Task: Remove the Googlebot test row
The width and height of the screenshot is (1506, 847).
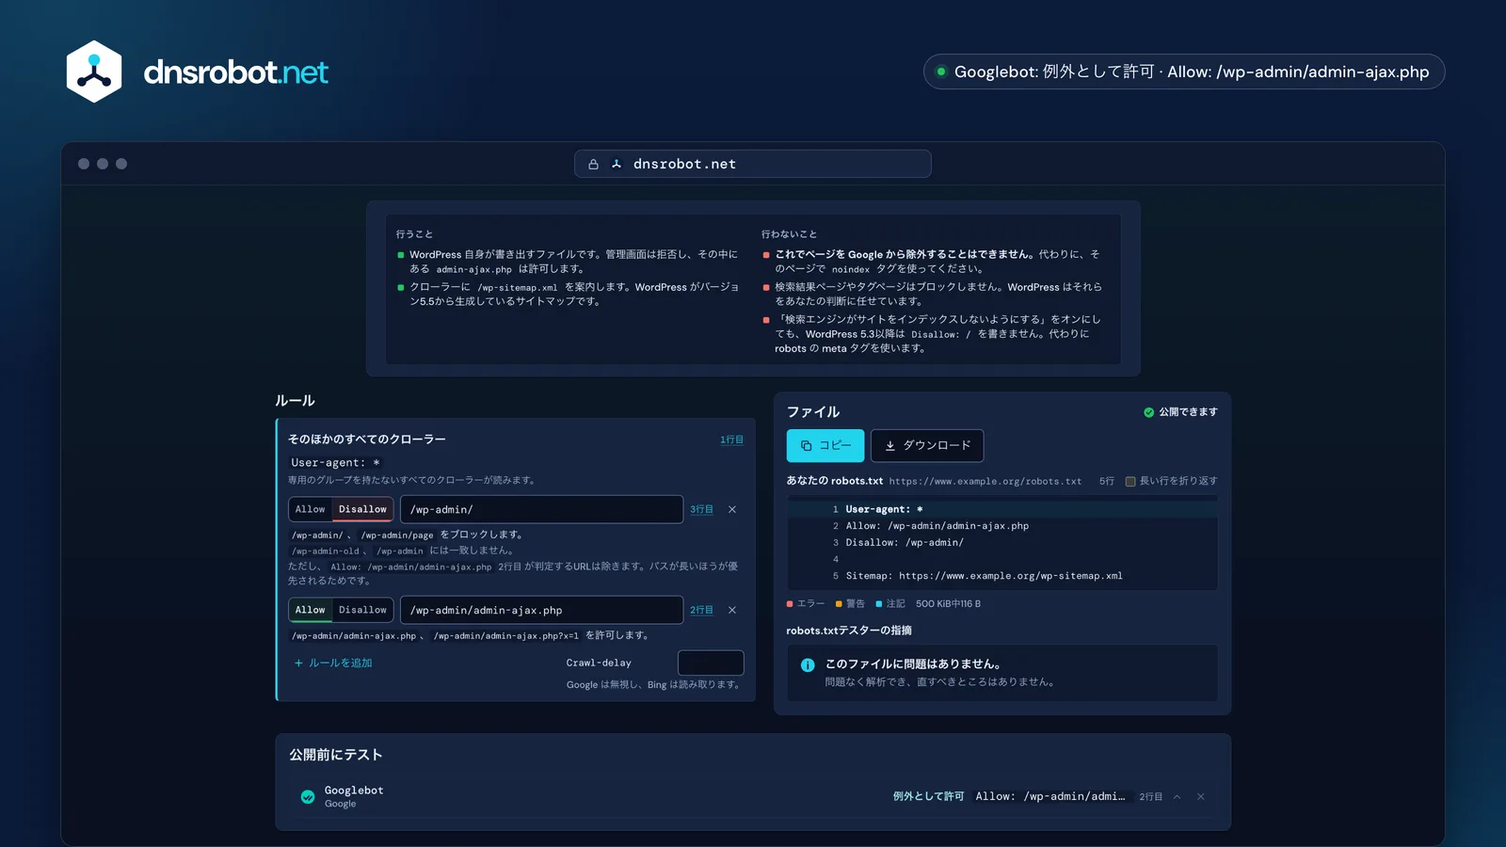Action: (1201, 797)
